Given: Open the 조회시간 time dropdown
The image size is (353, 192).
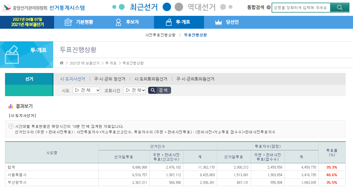Looking at the screenshot, I should (x=134, y=90).
